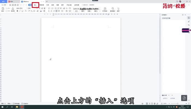Apply the 标题 1 heading style
The height and width of the screenshot is (109, 191).
83,9
